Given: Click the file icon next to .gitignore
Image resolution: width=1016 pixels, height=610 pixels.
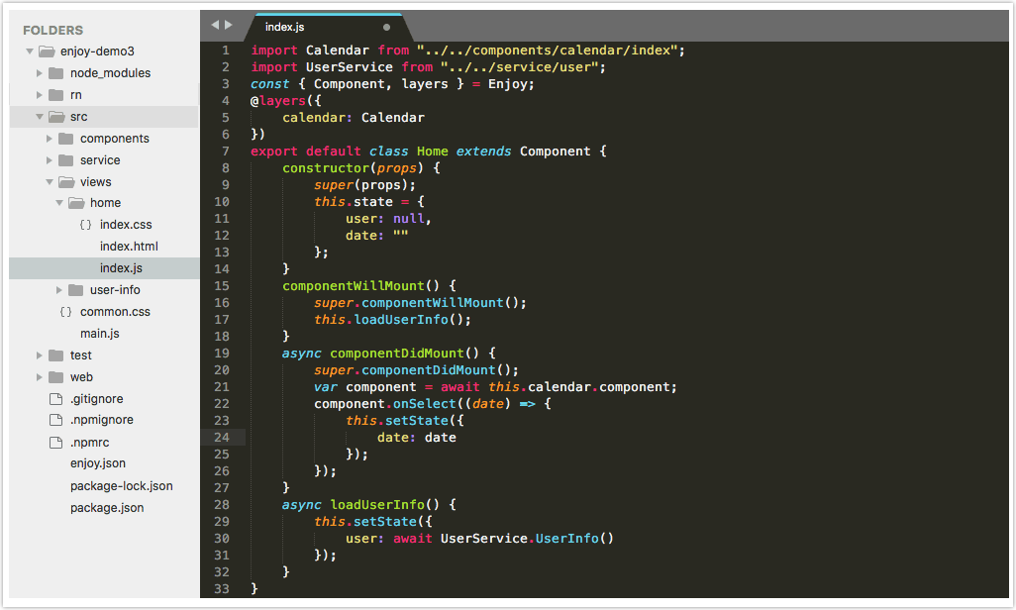Looking at the screenshot, I should 55,399.
